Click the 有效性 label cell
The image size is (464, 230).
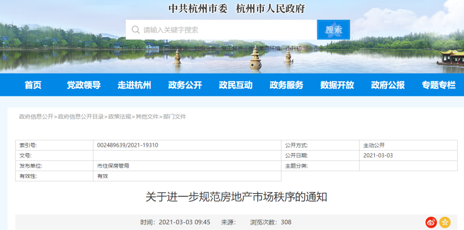coord(55,176)
